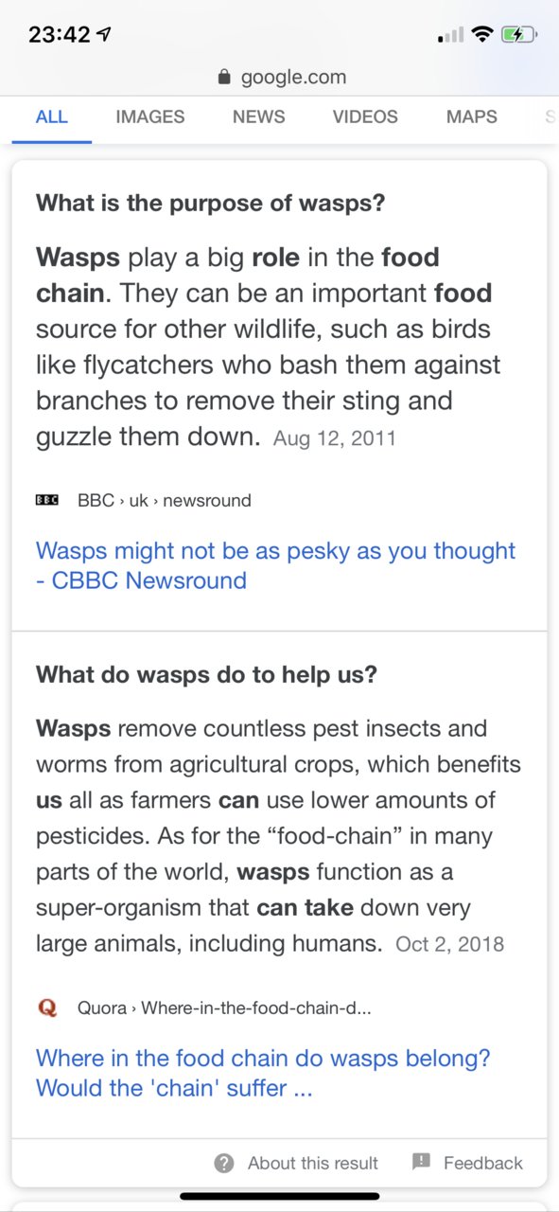559x1212 pixels.
Task: Open the Maps tab
Action: (472, 116)
